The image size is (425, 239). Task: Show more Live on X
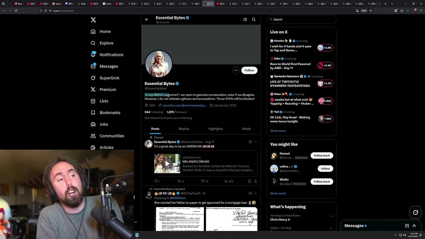(x=278, y=131)
